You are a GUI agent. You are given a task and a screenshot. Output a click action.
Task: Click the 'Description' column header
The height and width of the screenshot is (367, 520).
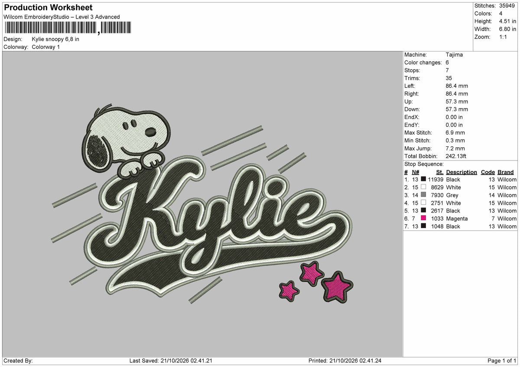(461, 172)
